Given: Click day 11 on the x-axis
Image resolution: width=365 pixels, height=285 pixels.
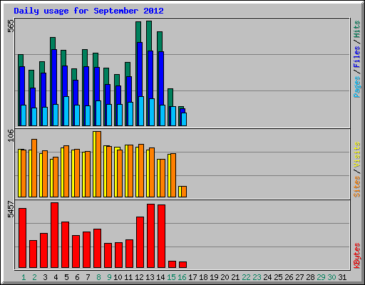Looking at the screenshot, I should point(128,277).
